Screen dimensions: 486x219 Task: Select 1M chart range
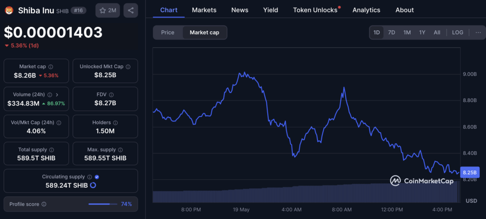[407, 33]
